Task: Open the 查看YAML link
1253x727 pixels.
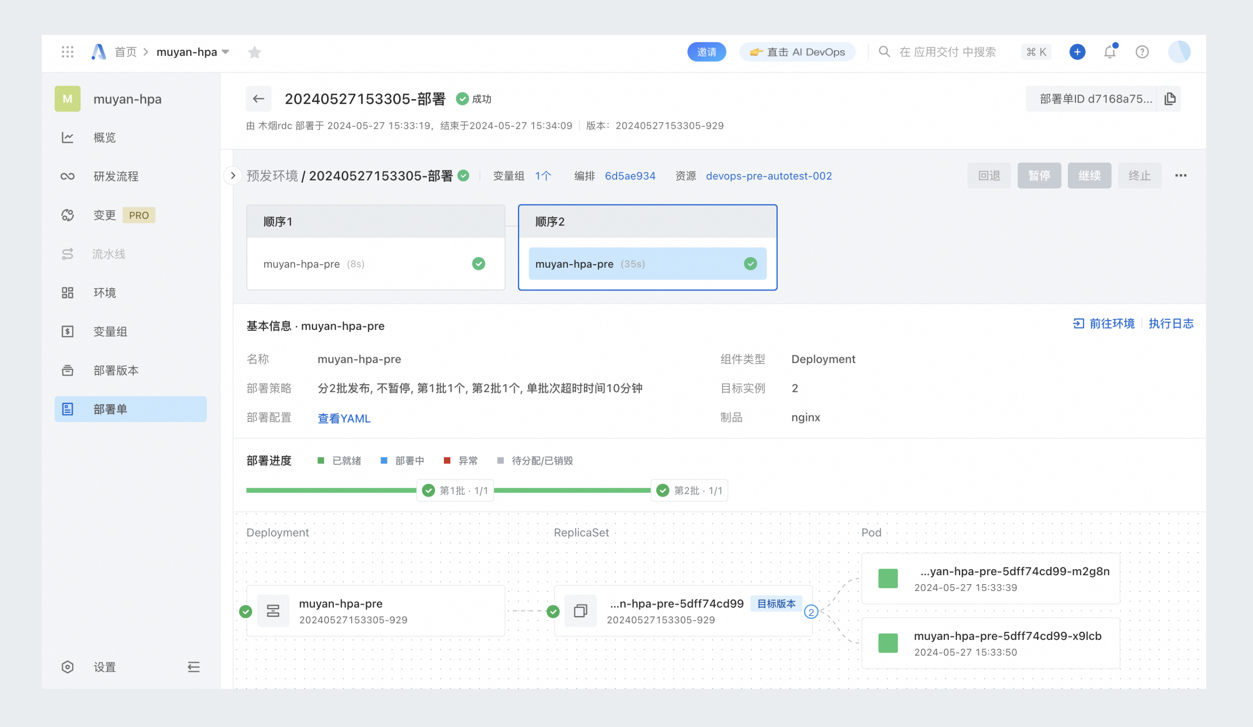Action: pyautogui.click(x=344, y=419)
